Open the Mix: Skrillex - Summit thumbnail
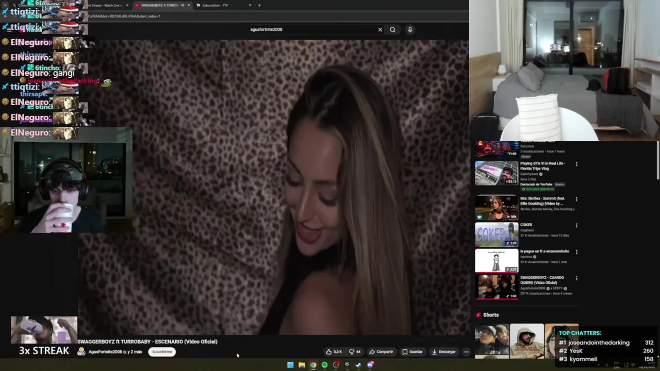 [x=497, y=208]
